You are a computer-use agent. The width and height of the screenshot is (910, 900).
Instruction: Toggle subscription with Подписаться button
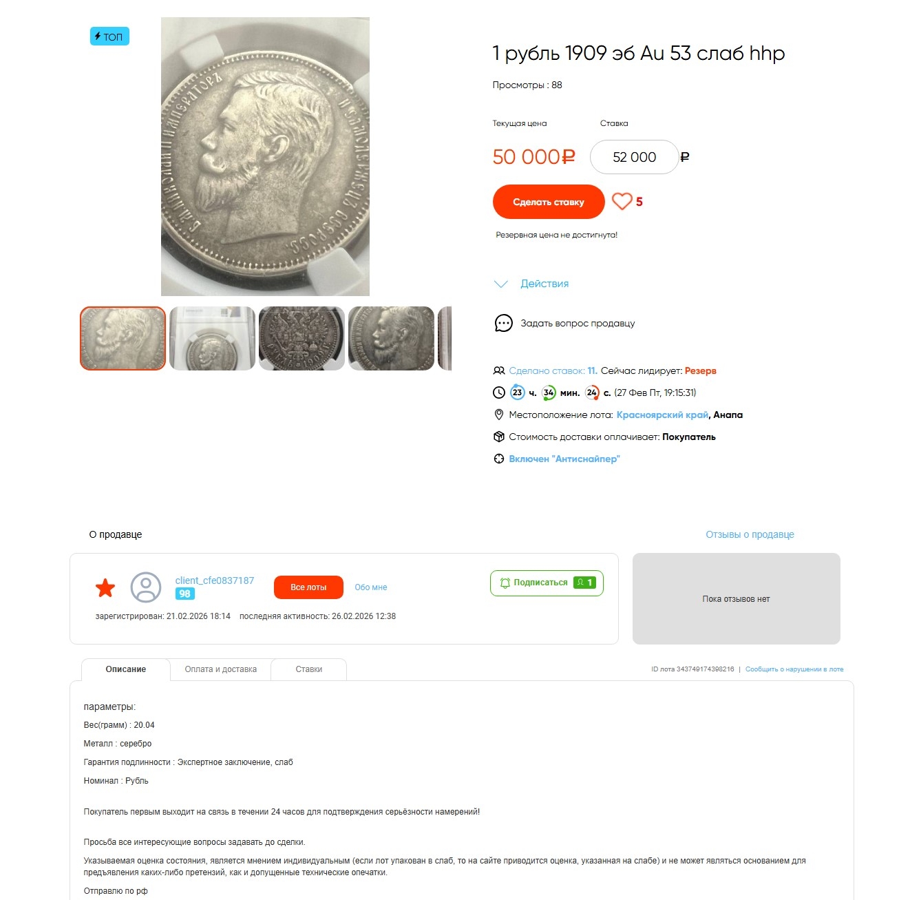tap(547, 583)
